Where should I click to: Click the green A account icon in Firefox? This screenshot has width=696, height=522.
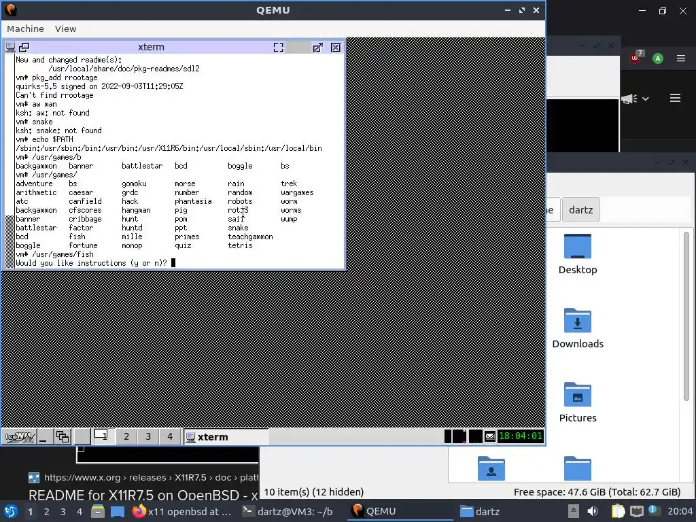point(658,58)
